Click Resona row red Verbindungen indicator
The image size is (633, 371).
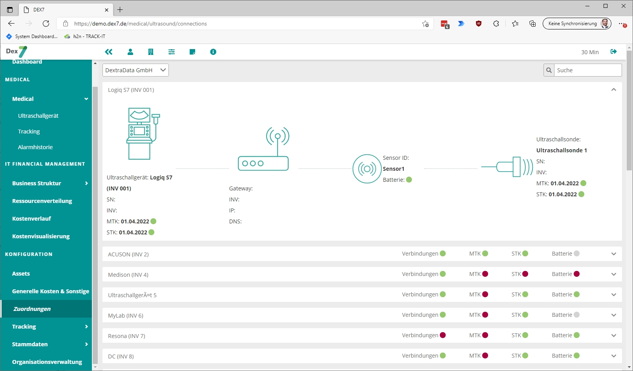(443, 335)
